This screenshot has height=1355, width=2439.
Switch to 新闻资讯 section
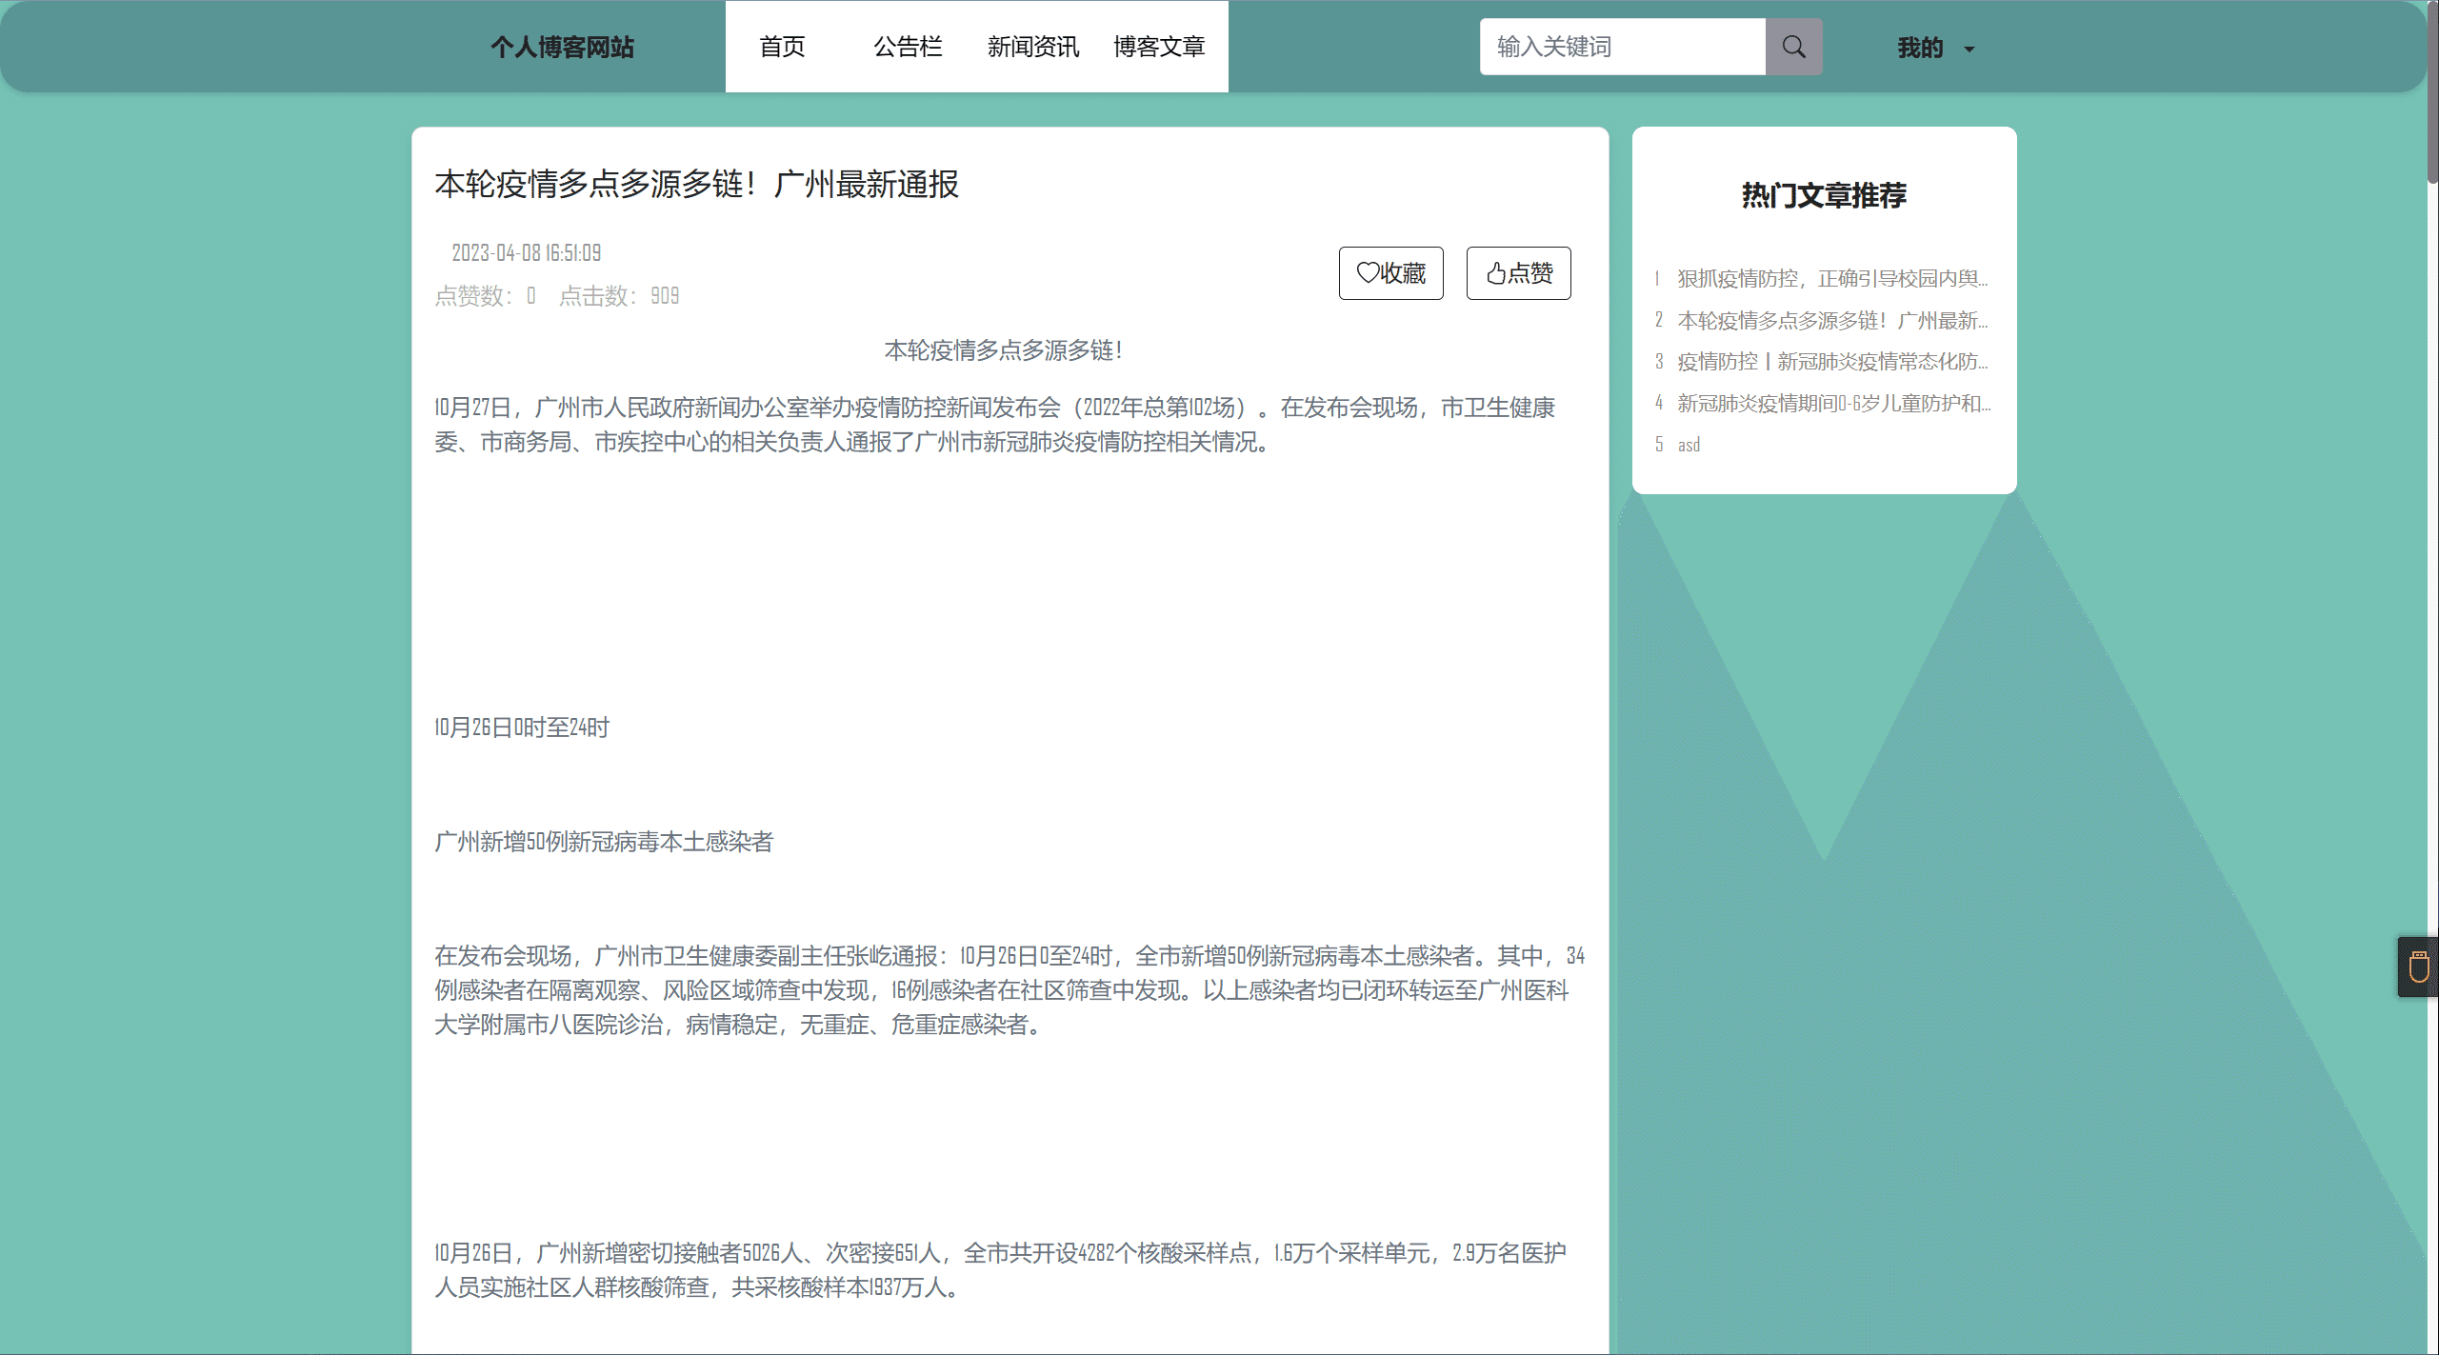tap(1033, 47)
